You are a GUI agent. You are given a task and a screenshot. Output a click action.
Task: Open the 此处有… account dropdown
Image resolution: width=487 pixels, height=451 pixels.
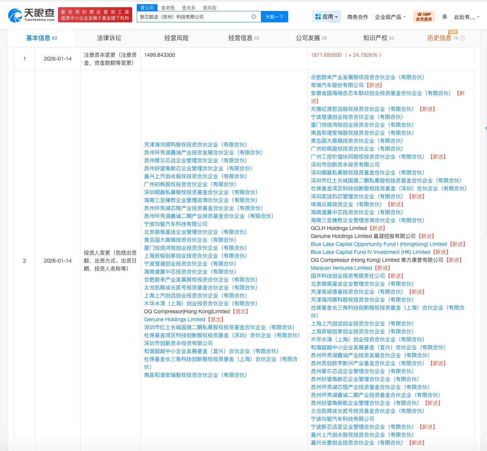coord(467,17)
